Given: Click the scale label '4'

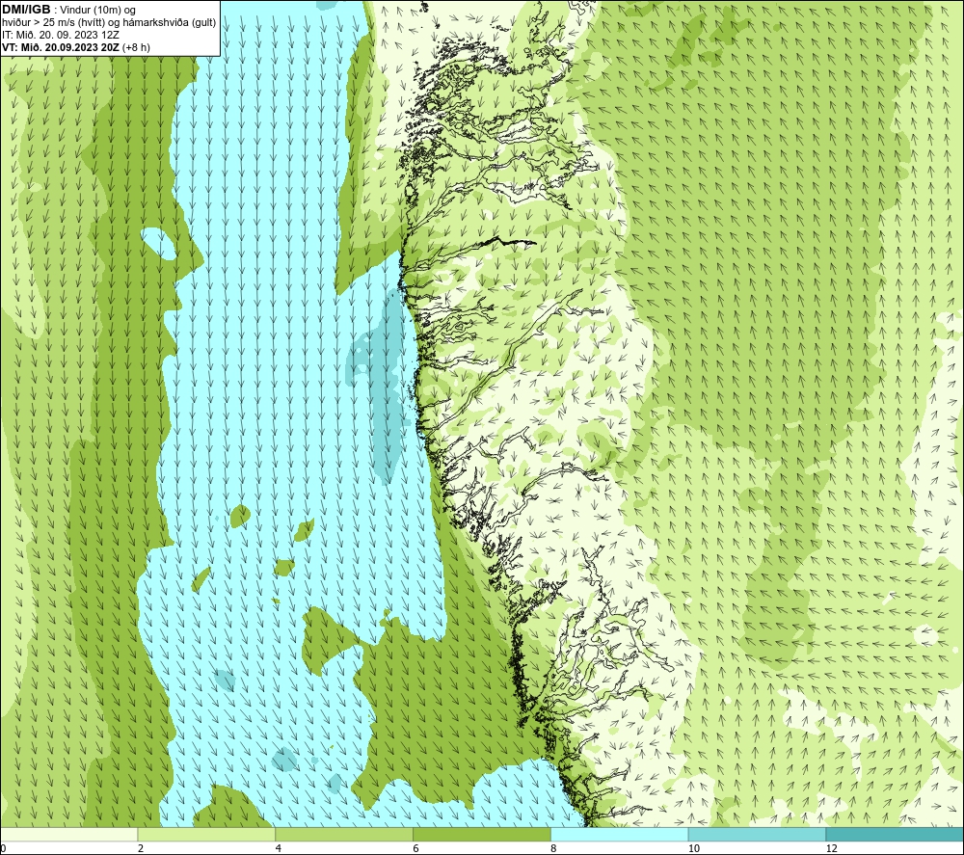Looking at the screenshot, I should click(279, 848).
